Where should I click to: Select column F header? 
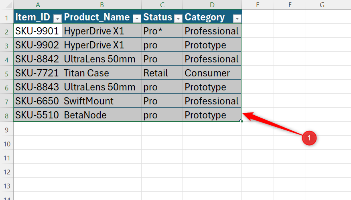point(290,5)
